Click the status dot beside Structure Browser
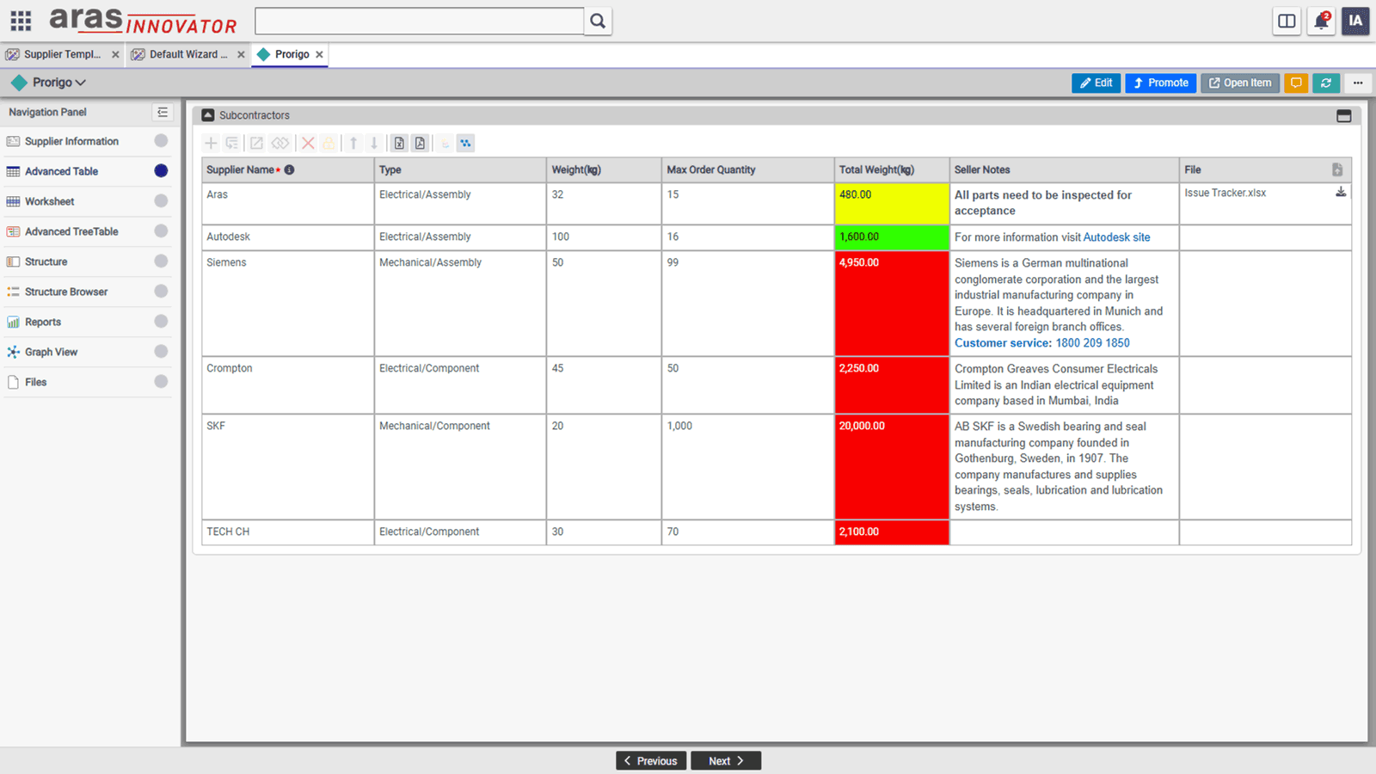Image resolution: width=1376 pixels, height=774 pixels. pos(161,291)
